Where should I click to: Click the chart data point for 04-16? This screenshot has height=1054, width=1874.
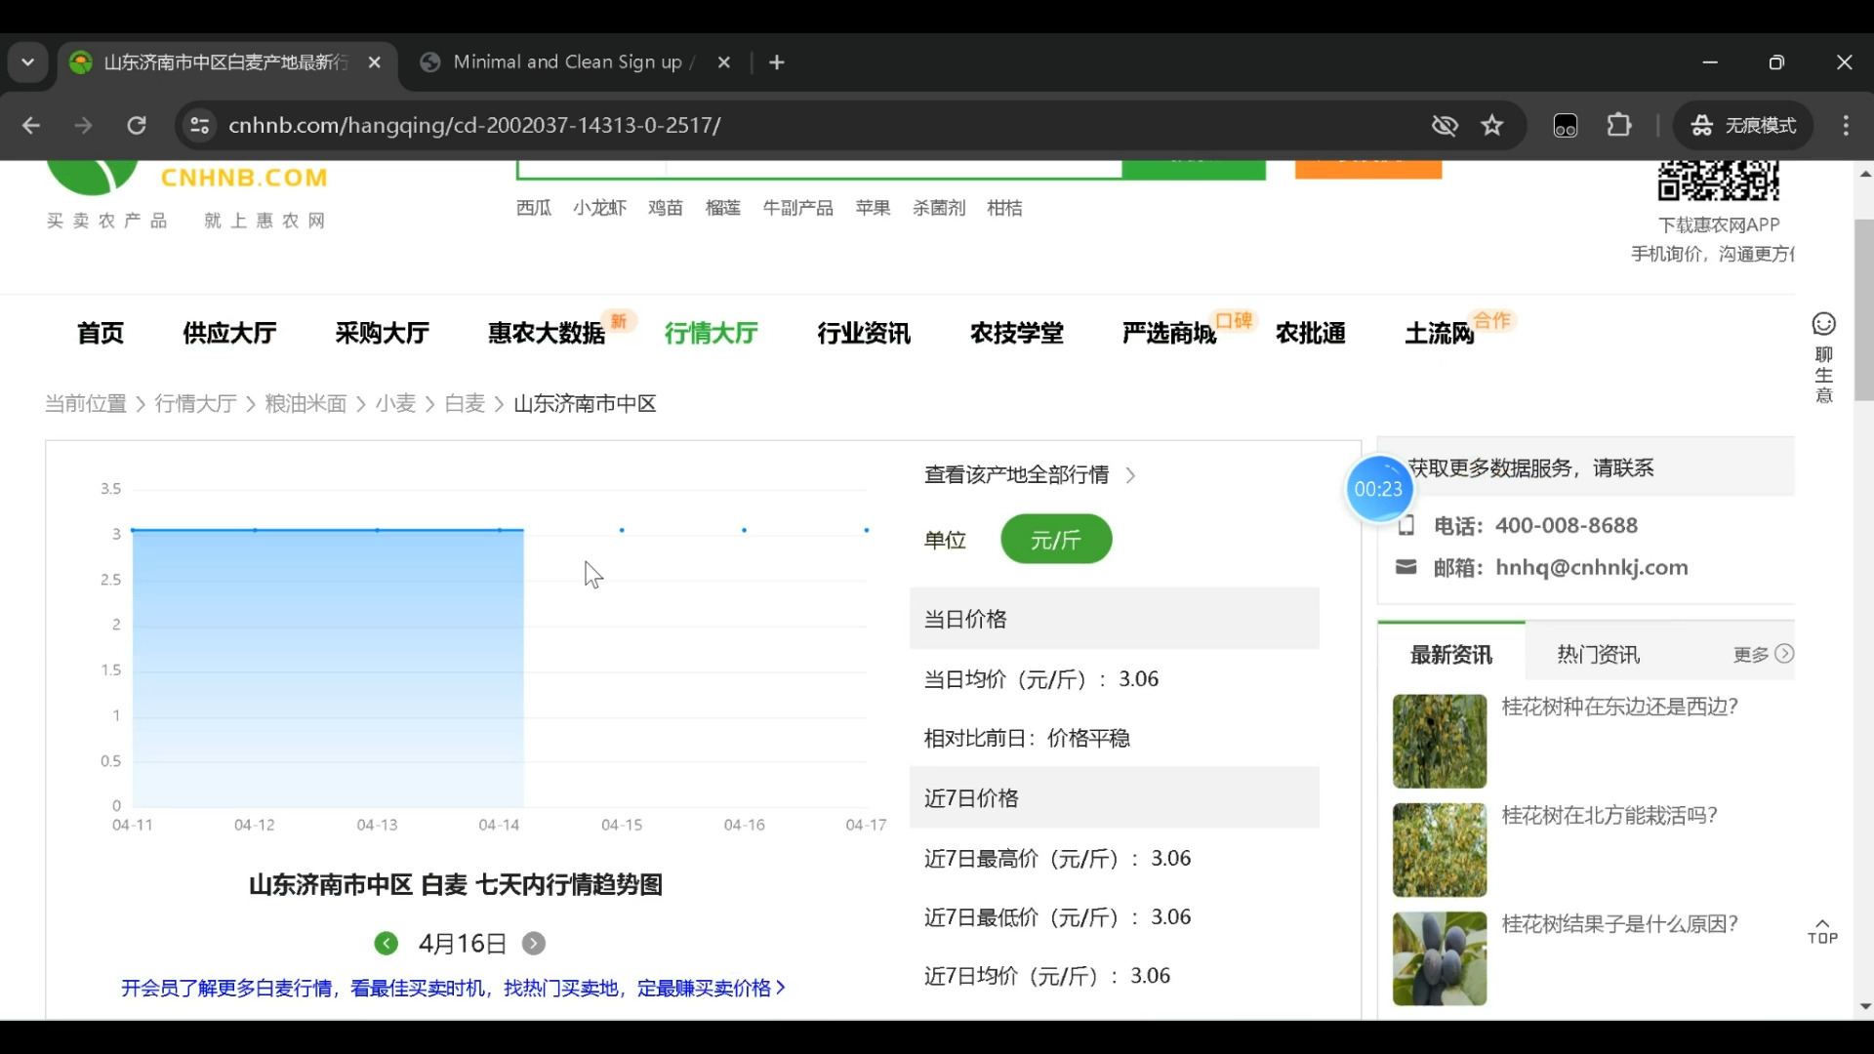point(744,530)
